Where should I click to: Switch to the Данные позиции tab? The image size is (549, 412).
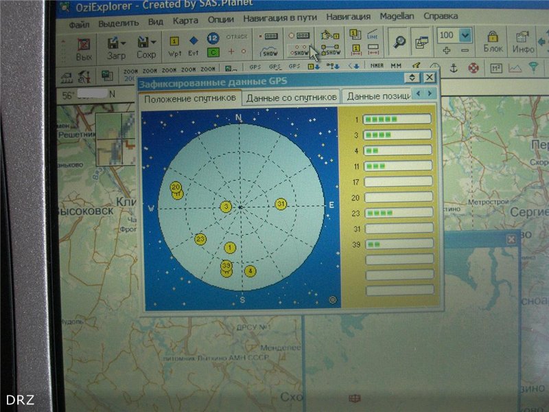point(378,96)
